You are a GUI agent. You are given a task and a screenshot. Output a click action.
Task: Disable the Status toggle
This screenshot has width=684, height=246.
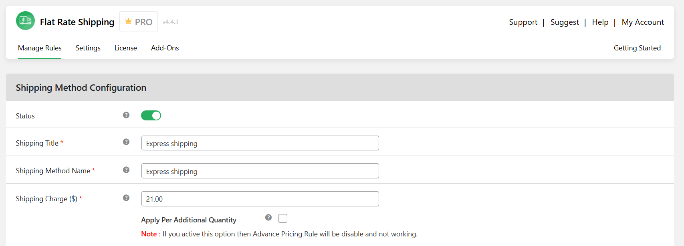(151, 115)
